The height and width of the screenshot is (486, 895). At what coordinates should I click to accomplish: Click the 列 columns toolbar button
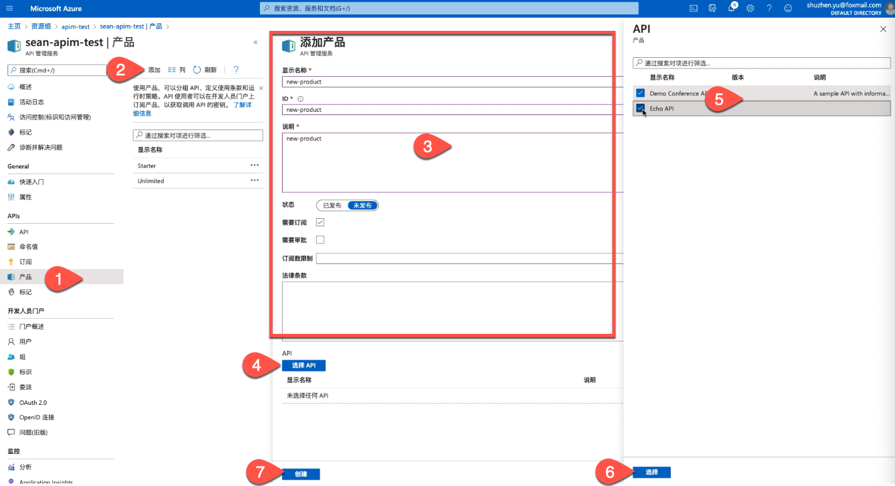tap(177, 70)
